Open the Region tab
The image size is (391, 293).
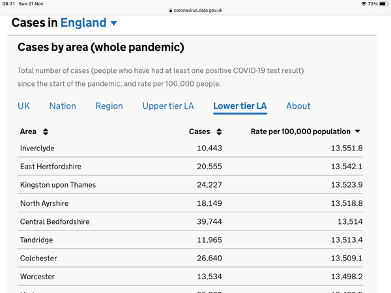pos(109,106)
